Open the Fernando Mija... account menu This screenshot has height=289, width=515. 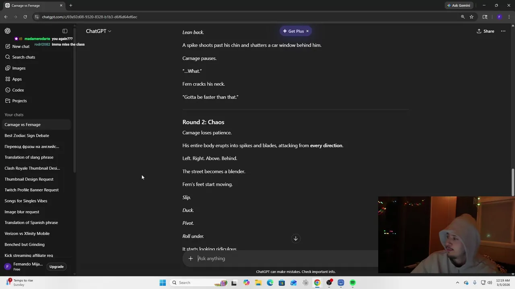[23, 267]
